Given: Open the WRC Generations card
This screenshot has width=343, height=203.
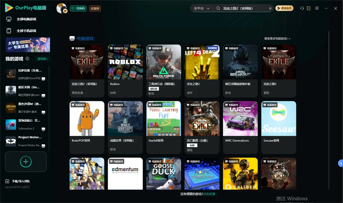Looking at the screenshot, I should tap(240, 128).
